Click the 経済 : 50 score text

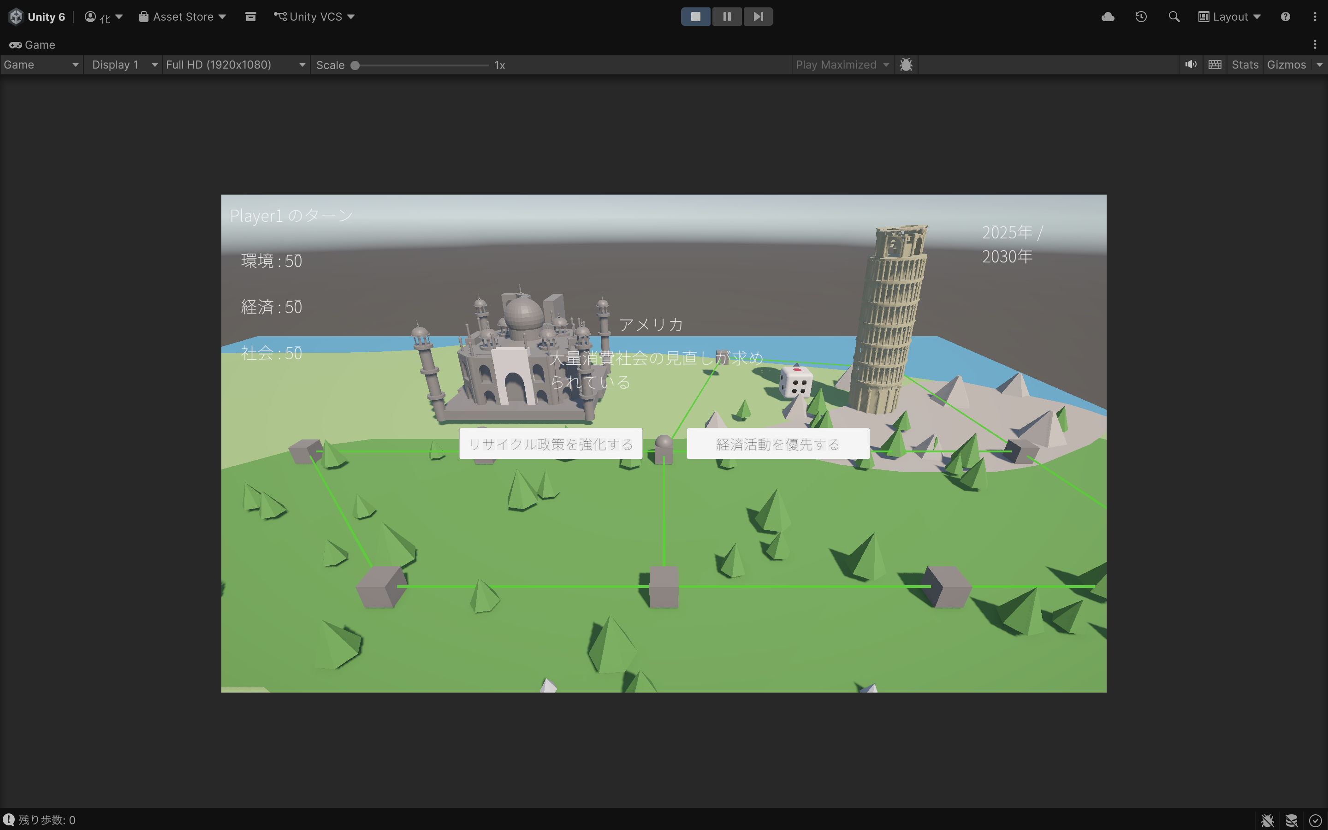tap(272, 307)
